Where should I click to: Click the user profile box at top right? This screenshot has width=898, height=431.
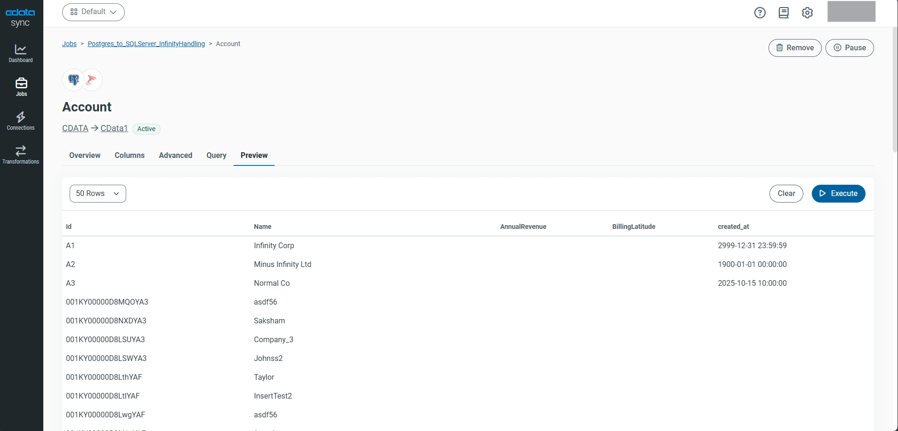(851, 12)
